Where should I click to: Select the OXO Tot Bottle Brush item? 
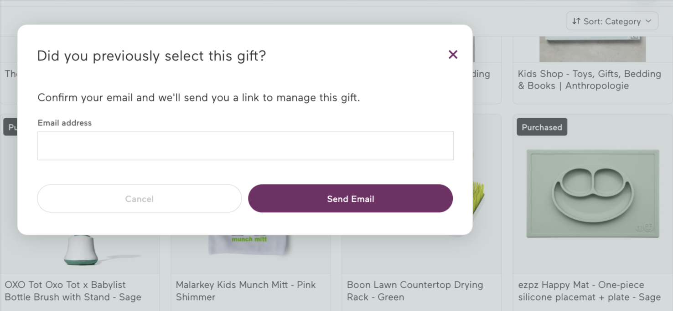[x=80, y=291]
